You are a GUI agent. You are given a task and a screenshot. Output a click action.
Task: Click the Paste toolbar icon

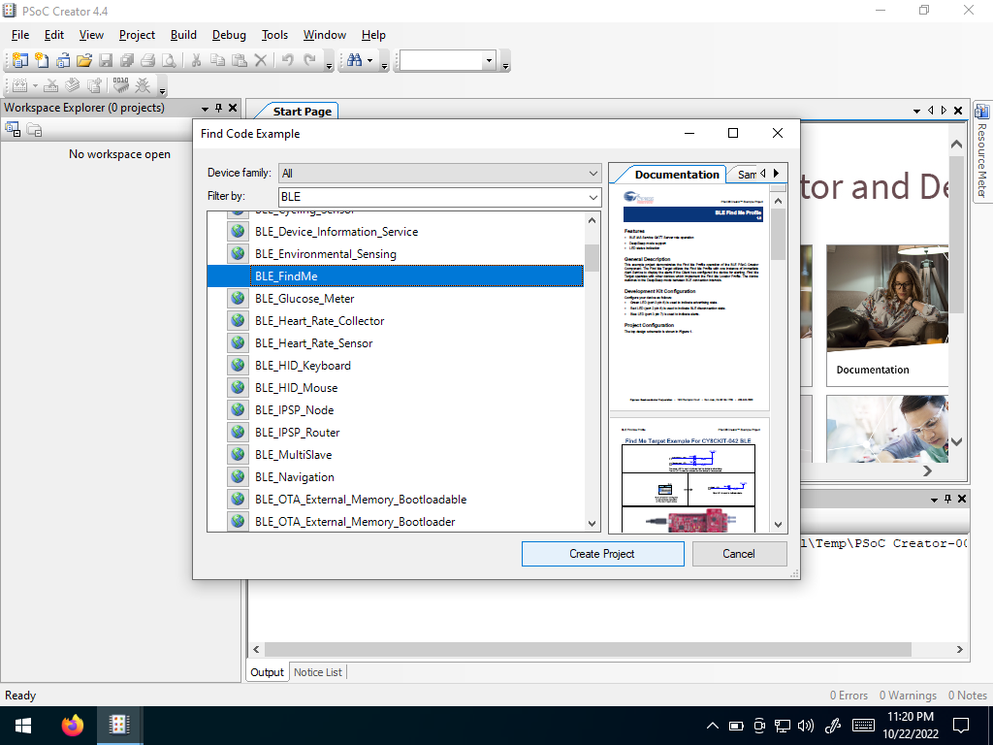pos(240,60)
